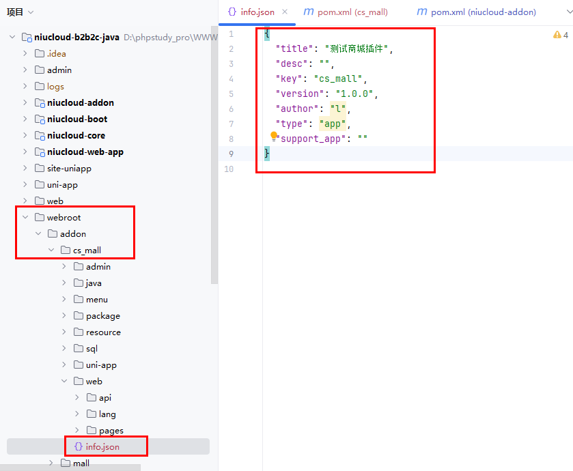Select the uni-app folder under cs_mall

click(100, 365)
